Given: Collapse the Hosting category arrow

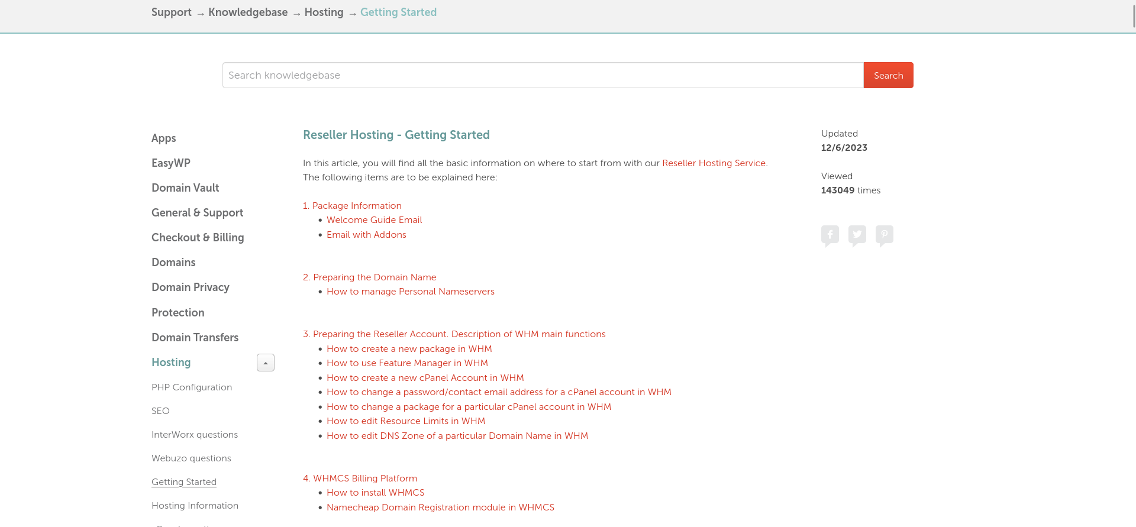Looking at the screenshot, I should pos(266,363).
